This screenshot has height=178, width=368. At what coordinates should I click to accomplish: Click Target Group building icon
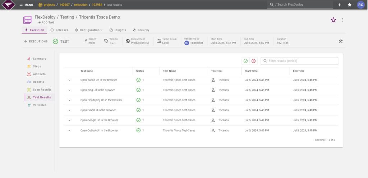coord(159,41)
